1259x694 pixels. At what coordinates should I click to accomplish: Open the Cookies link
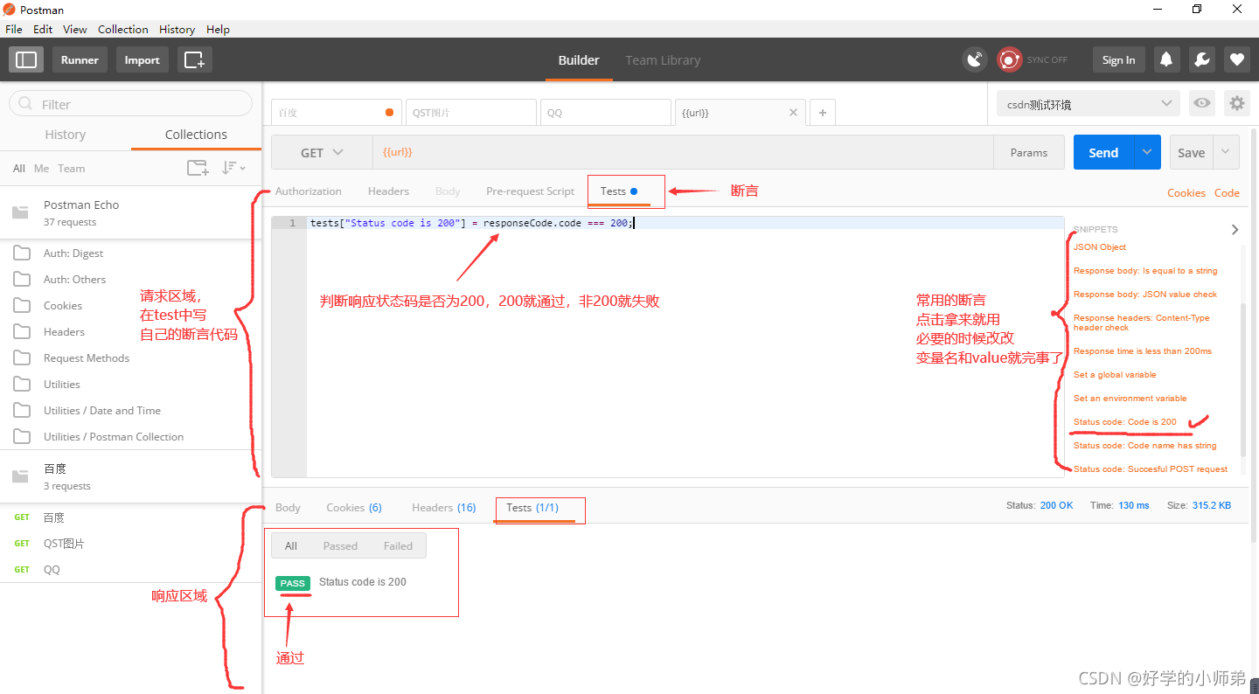tap(1186, 192)
